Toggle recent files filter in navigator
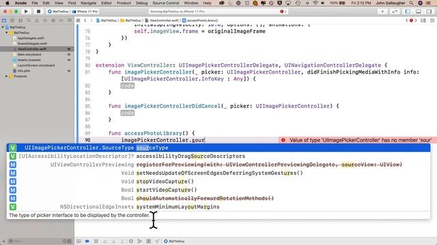The image size is (437, 245). tap(65, 241)
